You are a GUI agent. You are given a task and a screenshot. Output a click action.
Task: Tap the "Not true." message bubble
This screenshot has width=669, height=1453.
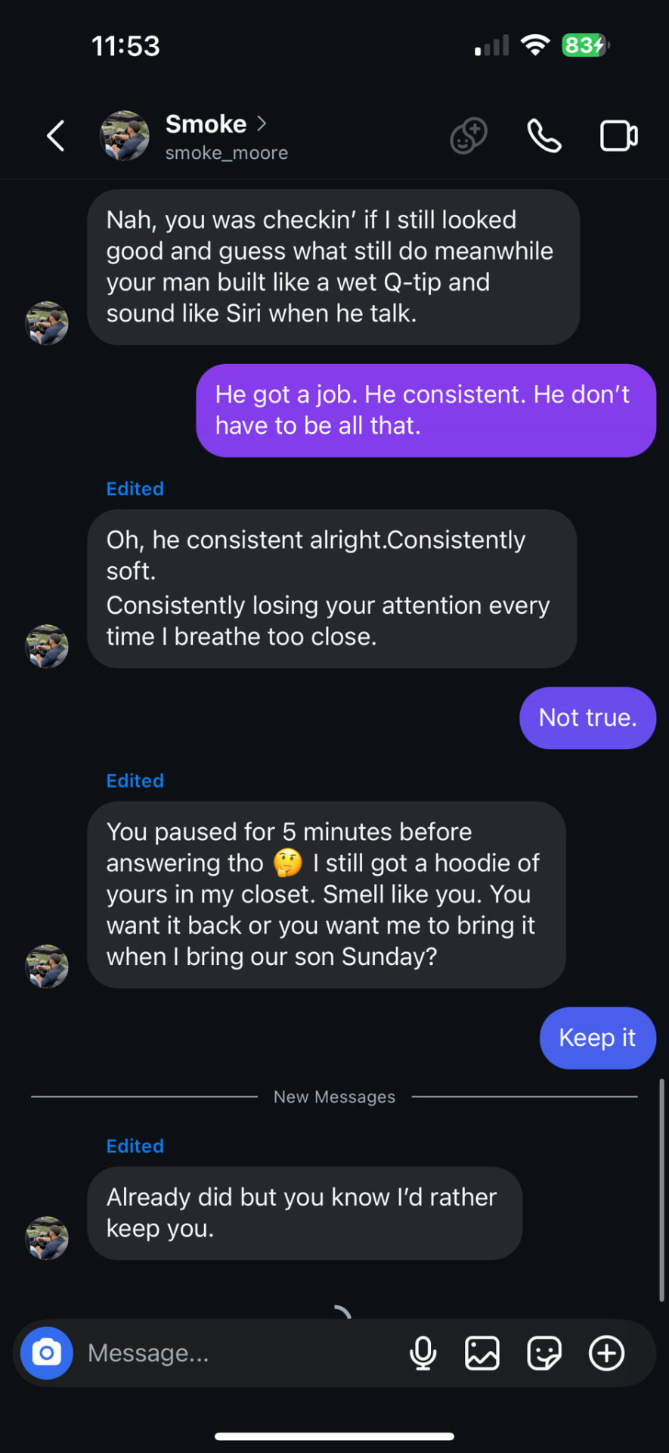[588, 718]
